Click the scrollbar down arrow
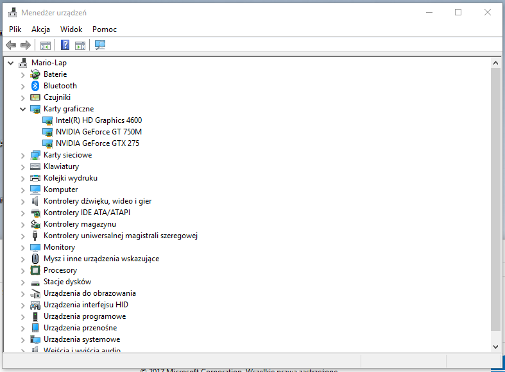Screen dimensions: 505x372 coord(495,346)
